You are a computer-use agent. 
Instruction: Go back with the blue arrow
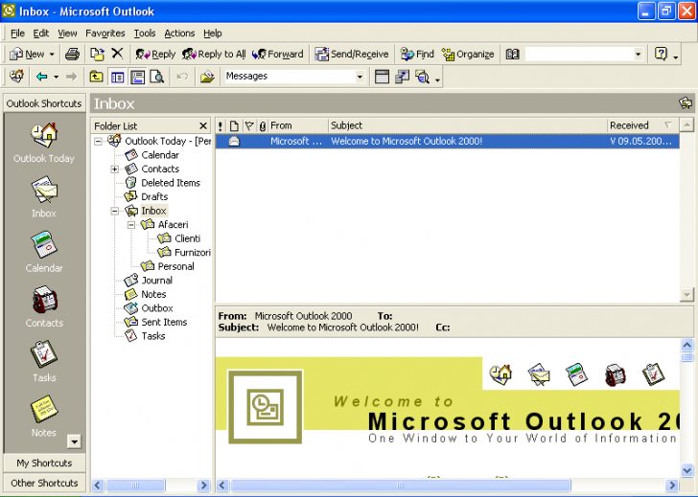tap(42, 77)
